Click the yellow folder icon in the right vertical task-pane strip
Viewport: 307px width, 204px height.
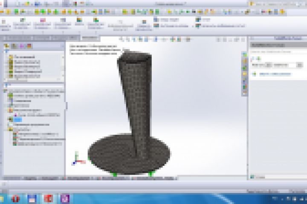tap(245, 74)
